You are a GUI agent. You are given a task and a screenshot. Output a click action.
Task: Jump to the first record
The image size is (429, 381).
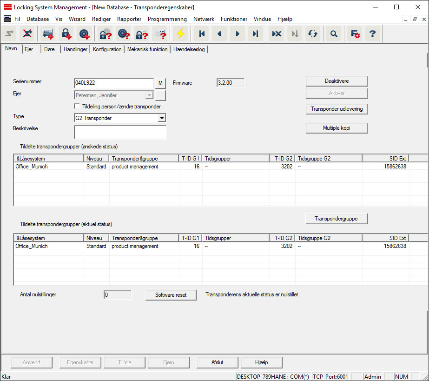(201, 33)
